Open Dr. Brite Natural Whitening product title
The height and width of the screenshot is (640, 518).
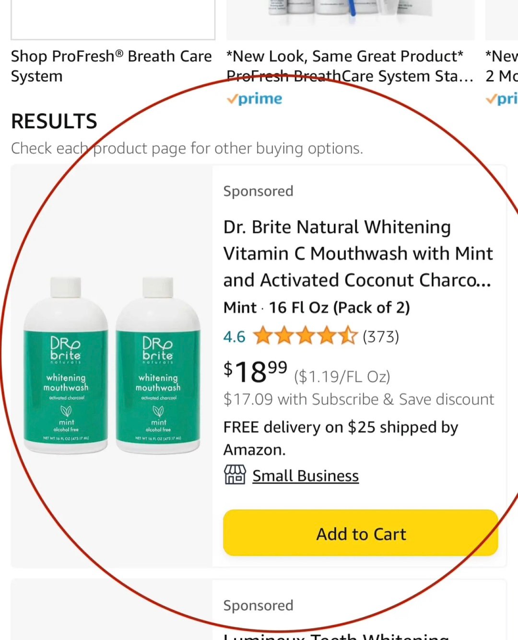tap(358, 253)
